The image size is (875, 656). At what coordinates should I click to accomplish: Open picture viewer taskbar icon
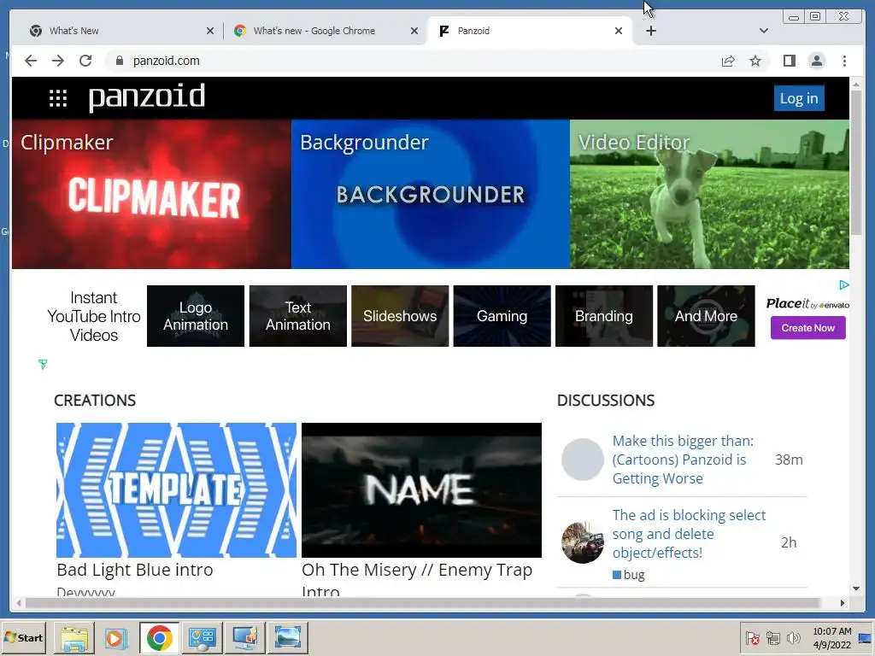click(x=287, y=637)
